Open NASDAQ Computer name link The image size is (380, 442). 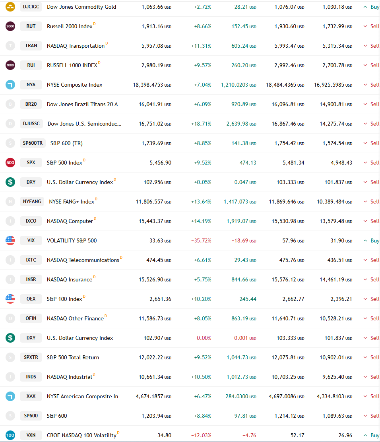click(x=70, y=221)
